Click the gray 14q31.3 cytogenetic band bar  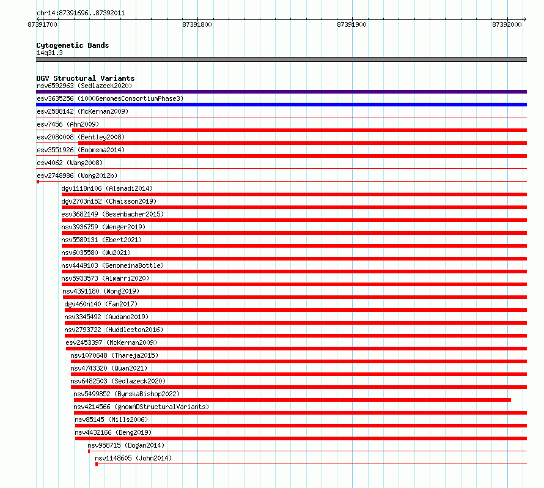click(x=281, y=59)
